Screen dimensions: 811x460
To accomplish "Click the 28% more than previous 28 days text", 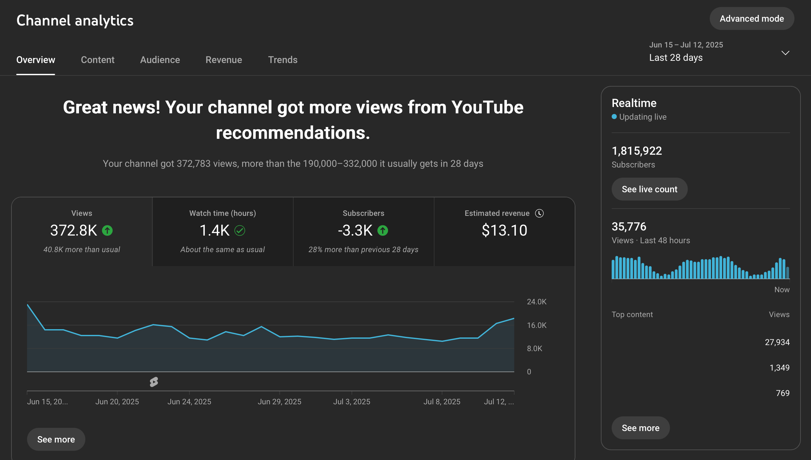I will click(x=363, y=250).
